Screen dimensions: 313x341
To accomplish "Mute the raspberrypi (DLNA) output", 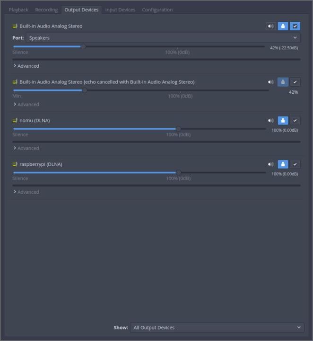I will tap(270, 164).
